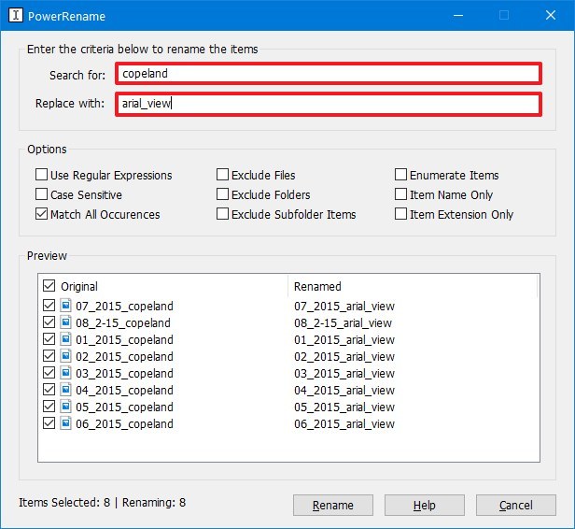Check Item Name Only option
This screenshot has height=529, width=575.
pyautogui.click(x=400, y=193)
